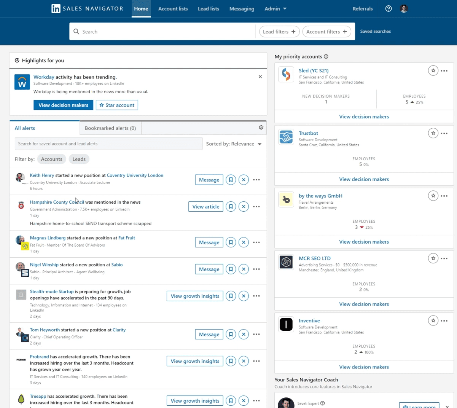View article about Hampshire County Council

point(205,207)
